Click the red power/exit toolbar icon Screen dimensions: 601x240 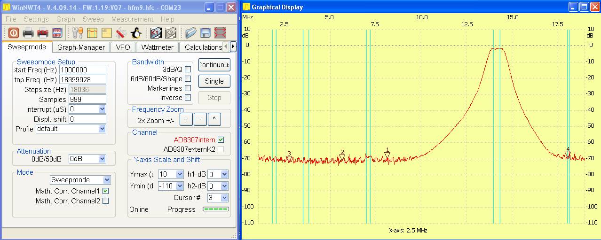tap(13, 33)
